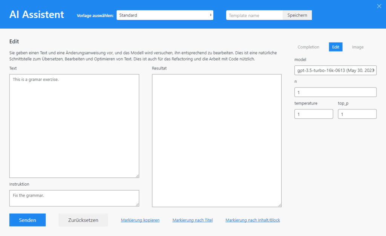This screenshot has height=236, width=386.
Task: Click the 'Resultat' label
Action: pyautogui.click(x=159, y=68)
